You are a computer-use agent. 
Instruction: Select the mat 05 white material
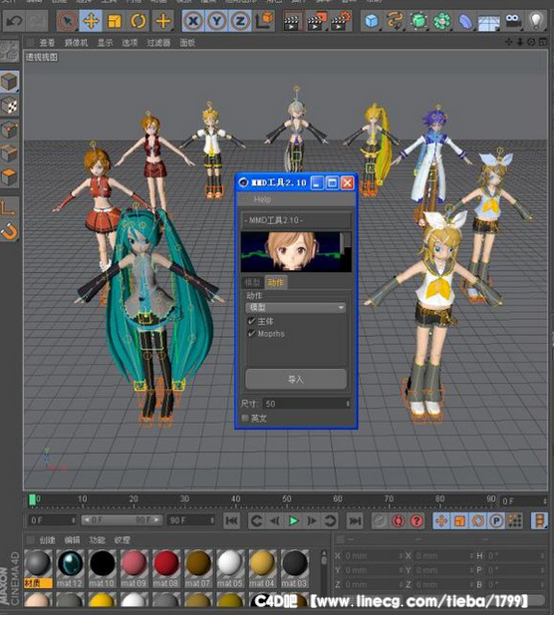click(230, 567)
